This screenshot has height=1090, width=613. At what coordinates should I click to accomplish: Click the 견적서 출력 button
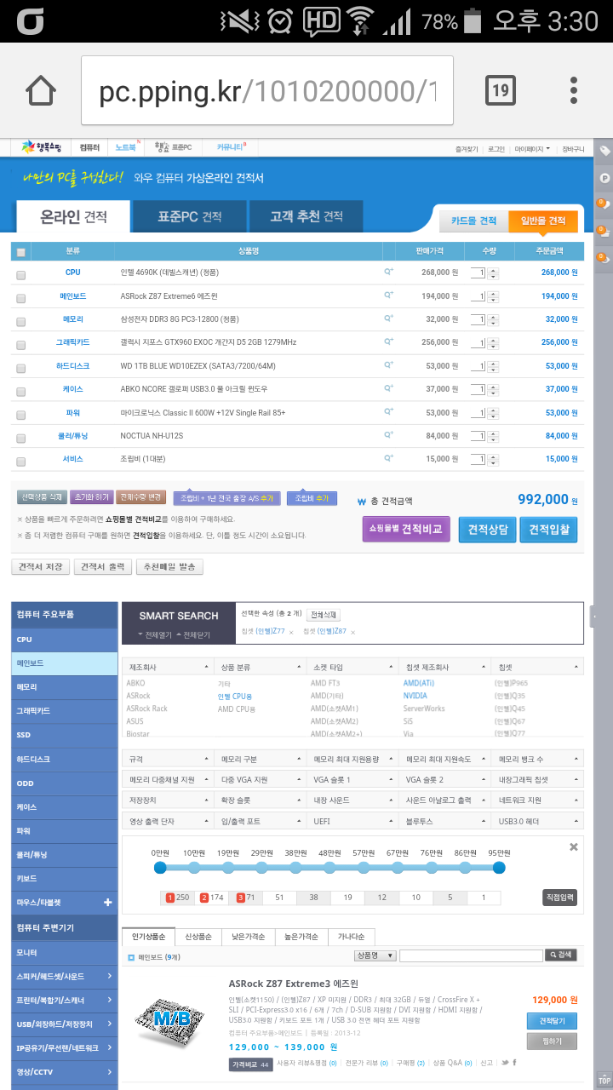click(x=103, y=567)
